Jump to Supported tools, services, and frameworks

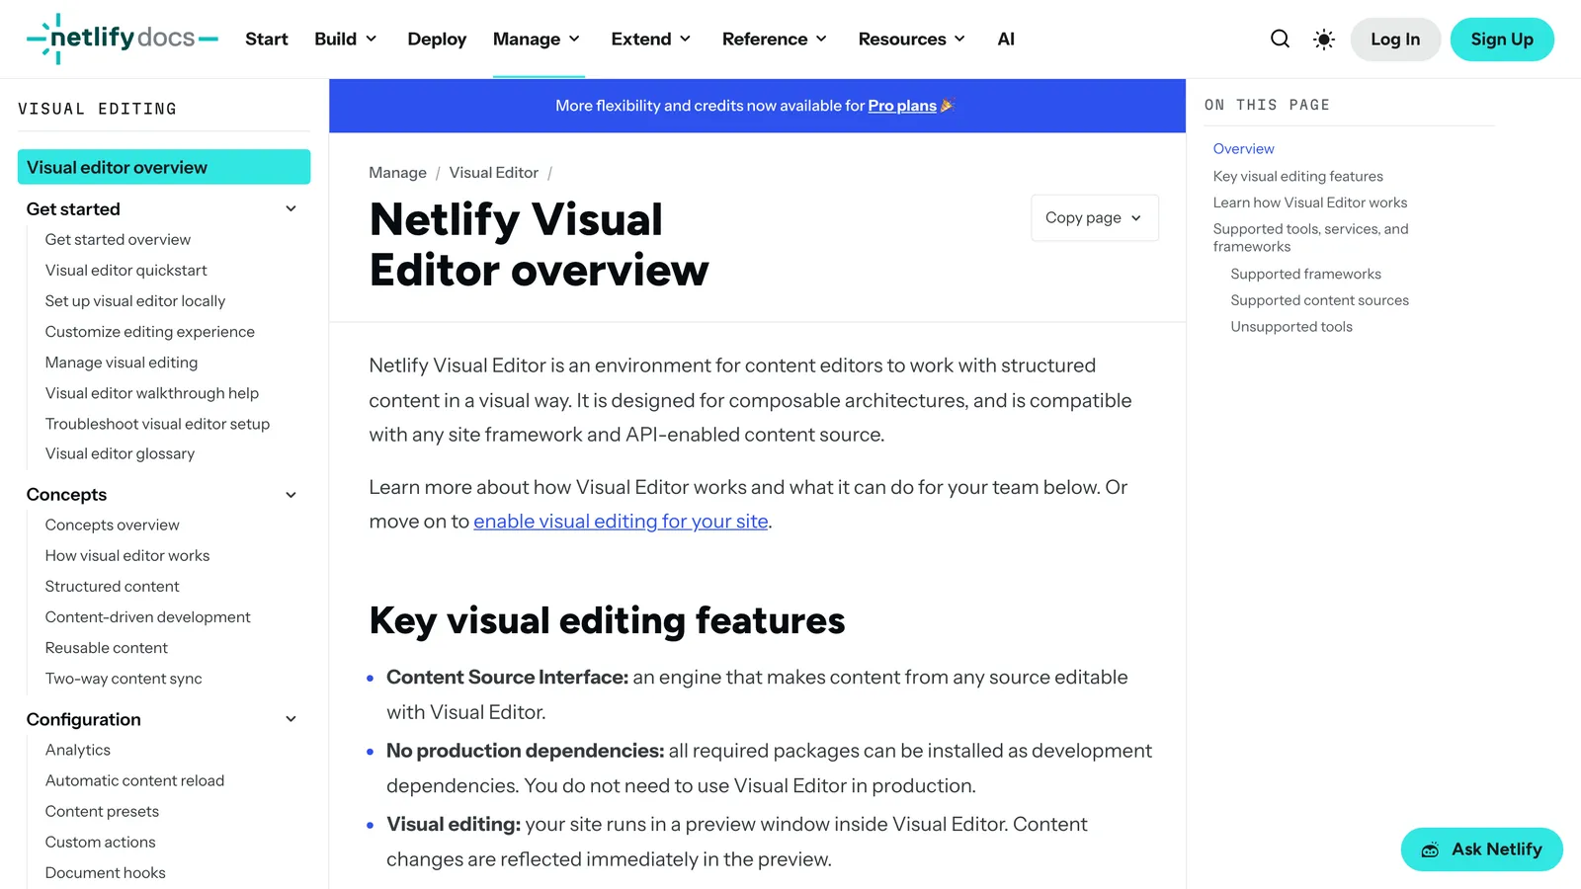pos(1311,238)
